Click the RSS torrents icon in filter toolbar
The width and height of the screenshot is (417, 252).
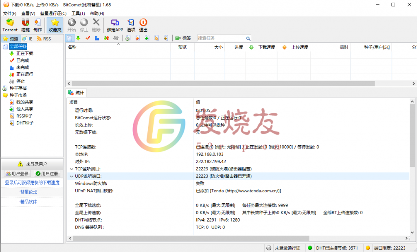[156, 38]
